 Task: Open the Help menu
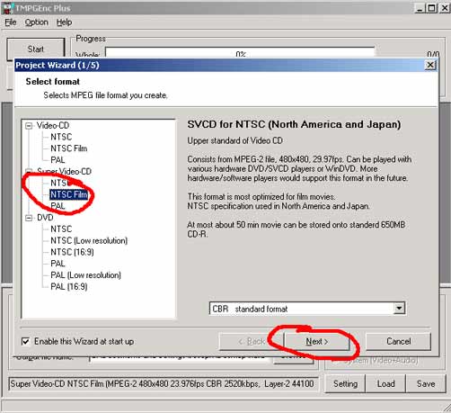pos(64,22)
